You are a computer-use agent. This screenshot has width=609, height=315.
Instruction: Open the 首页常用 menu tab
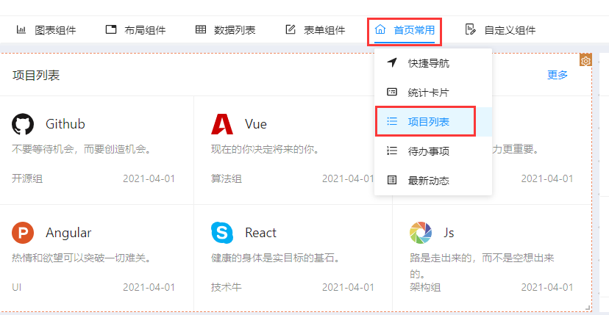click(405, 31)
